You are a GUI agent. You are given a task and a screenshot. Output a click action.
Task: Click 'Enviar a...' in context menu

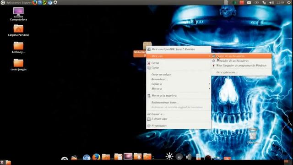point(179,114)
